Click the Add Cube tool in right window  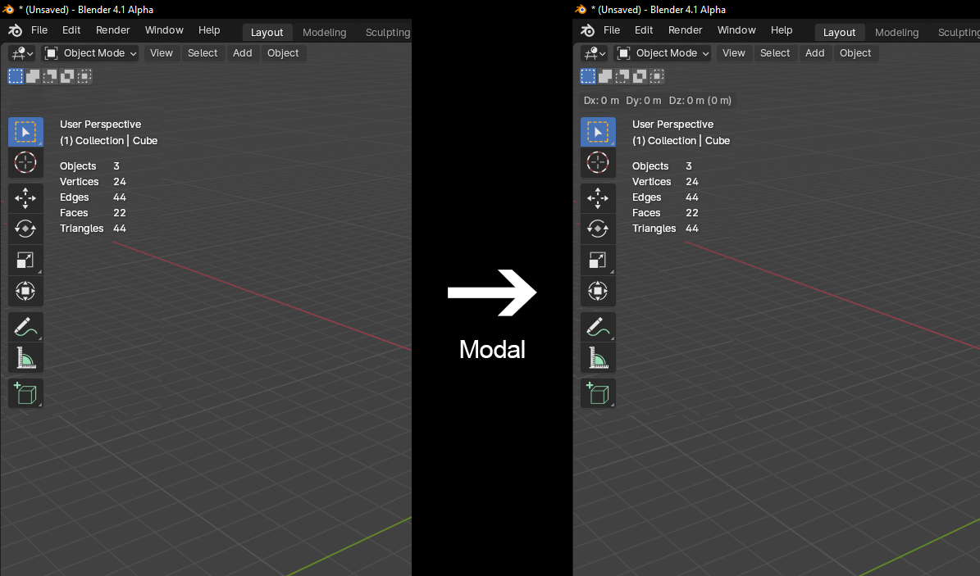(x=598, y=393)
